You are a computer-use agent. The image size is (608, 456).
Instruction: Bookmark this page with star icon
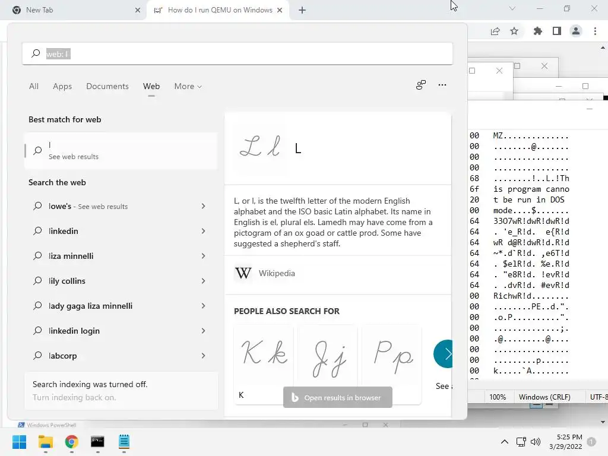coord(514,31)
